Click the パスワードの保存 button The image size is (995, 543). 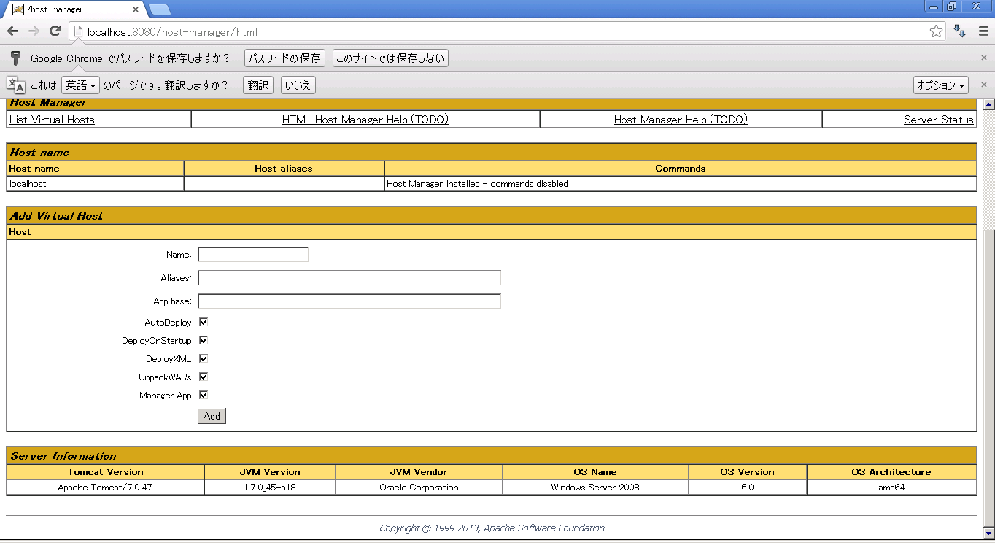284,58
